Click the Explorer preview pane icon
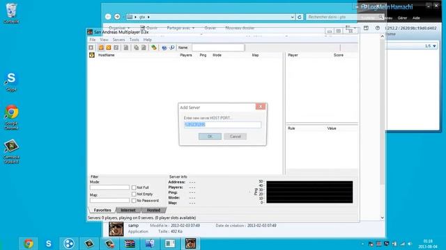Image resolution: width=446 pixels, height=250 pixels. pyautogui.click(x=366, y=28)
